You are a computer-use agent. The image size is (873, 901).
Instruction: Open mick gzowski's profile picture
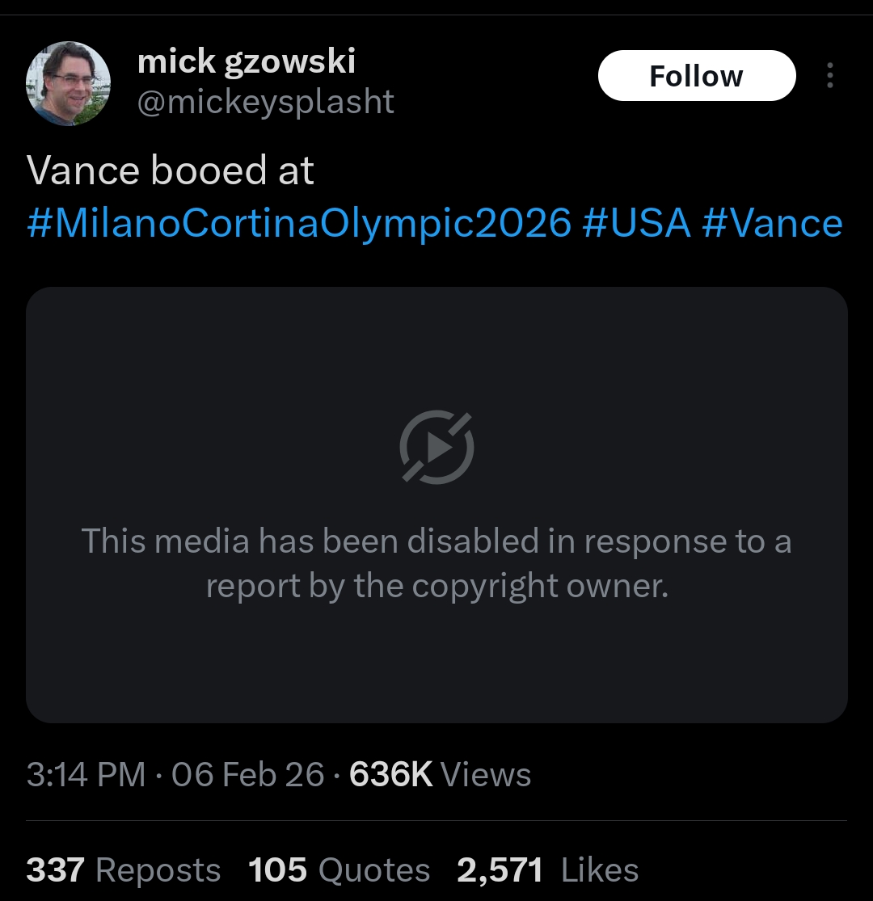pos(68,84)
